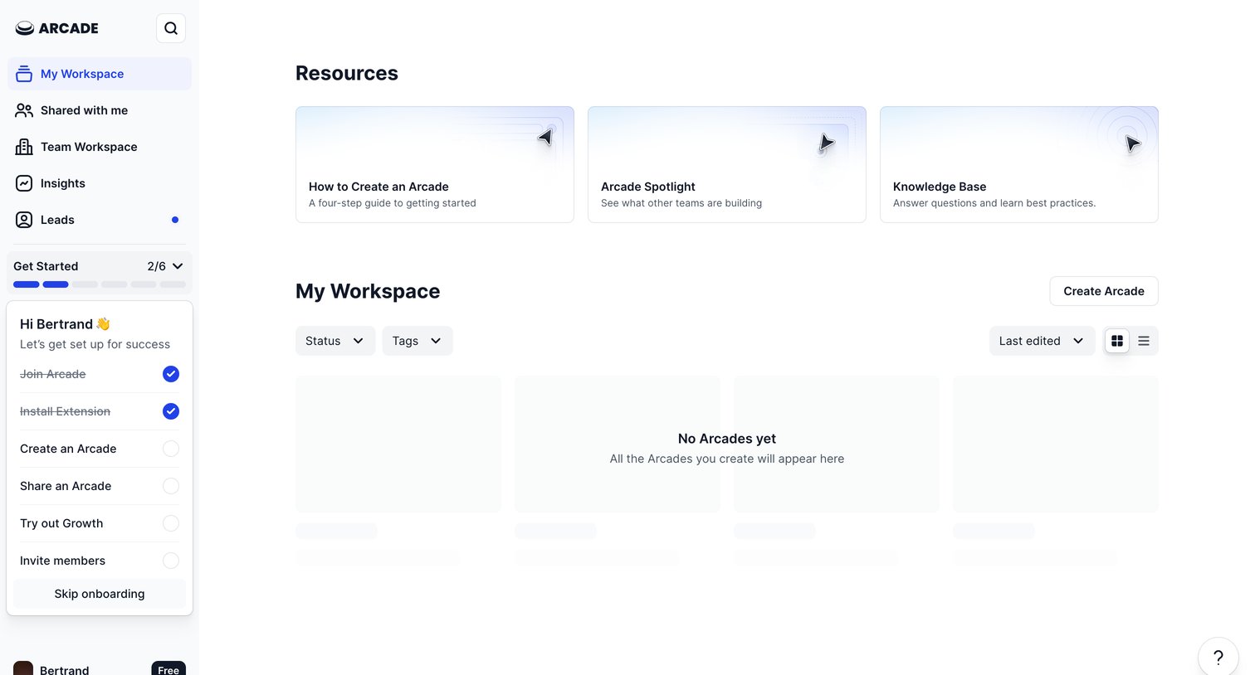
Task: Click the Team Workspace building icon
Action: (24, 147)
